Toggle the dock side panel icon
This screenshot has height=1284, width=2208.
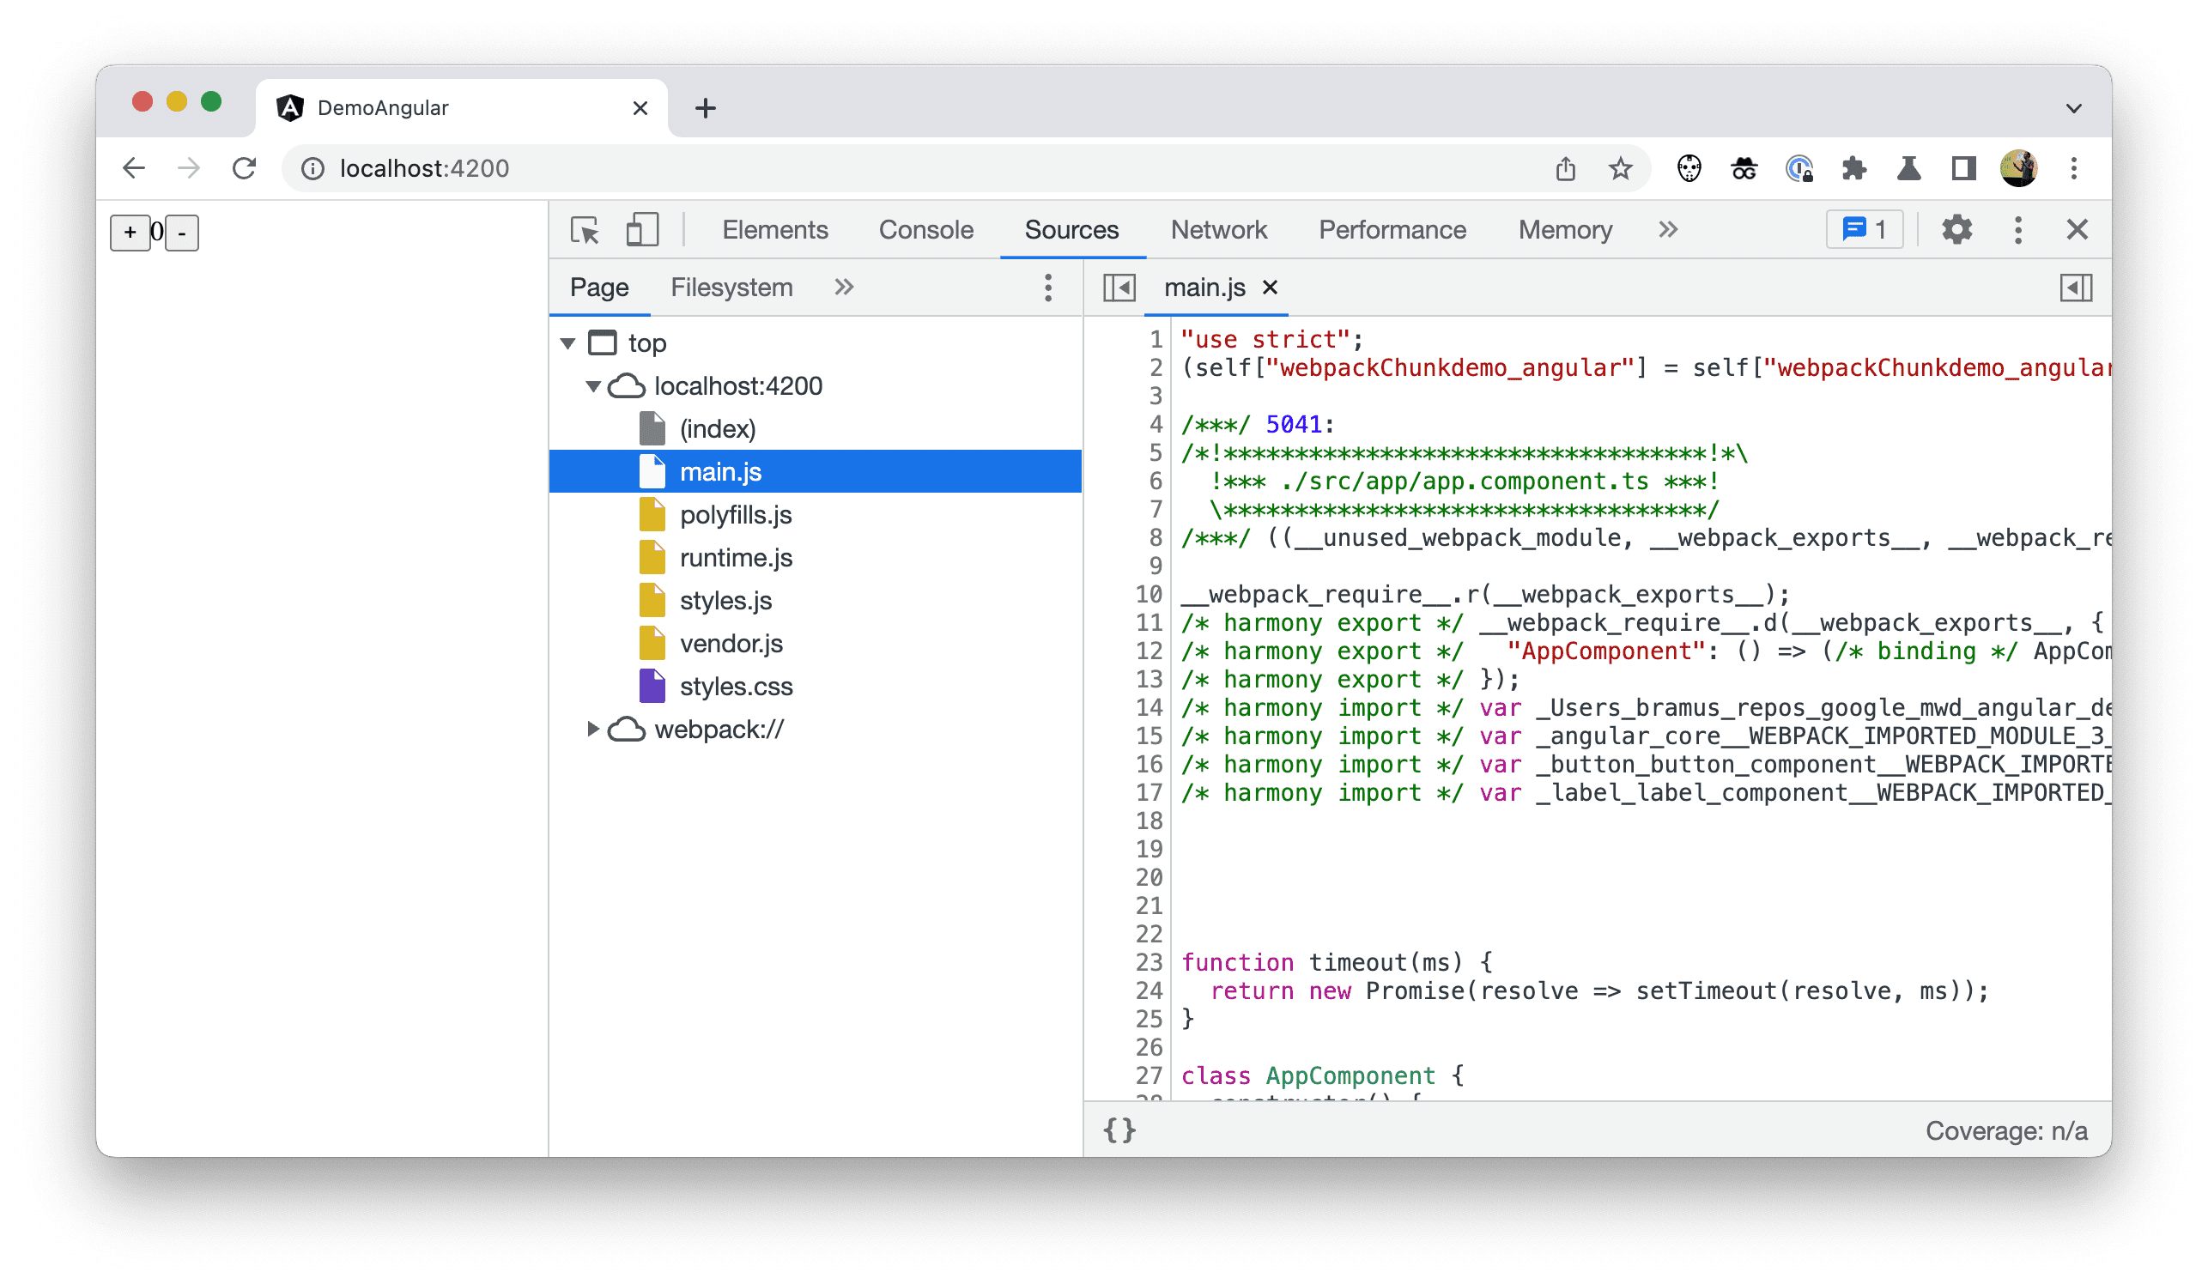click(x=2075, y=288)
